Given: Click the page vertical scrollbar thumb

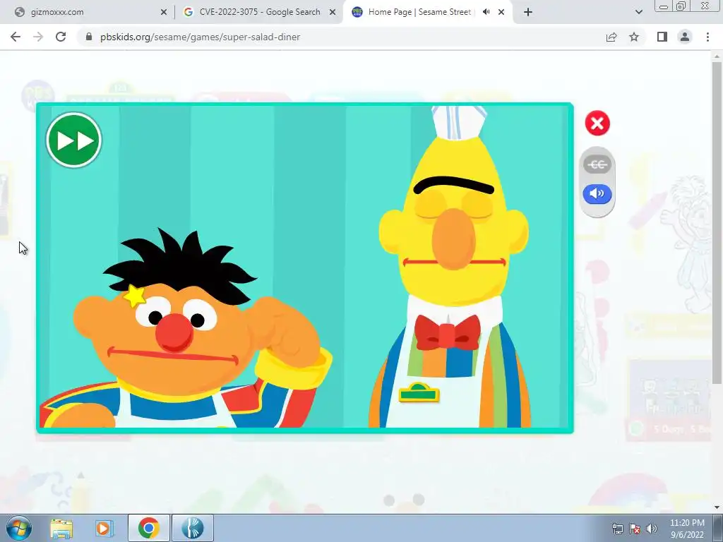Looking at the screenshot, I should tap(717, 222).
